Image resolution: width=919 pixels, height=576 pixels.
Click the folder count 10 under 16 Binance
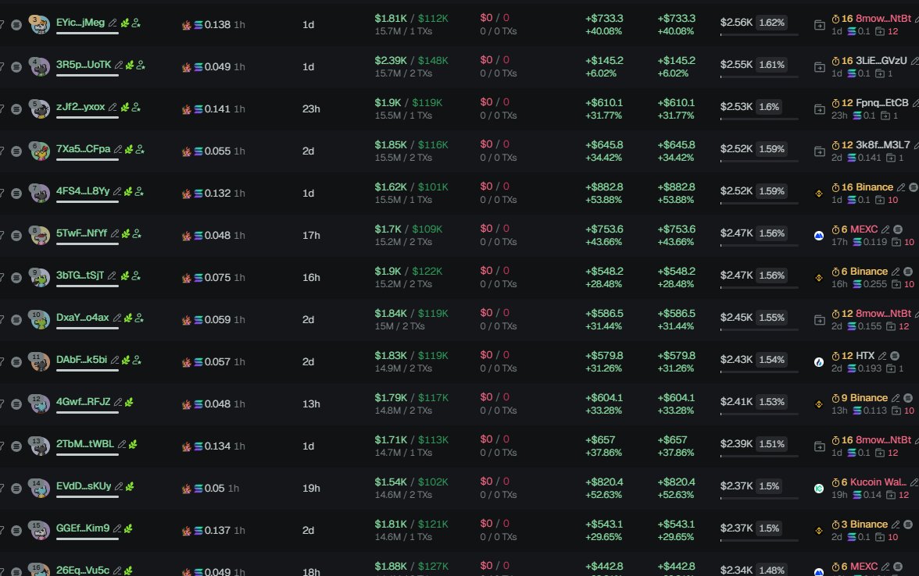892,200
